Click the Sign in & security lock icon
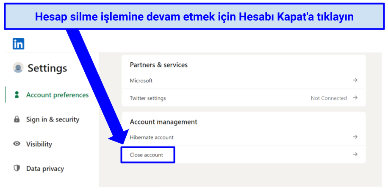The height and width of the screenshot is (191, 388). [x=17, y=119]
